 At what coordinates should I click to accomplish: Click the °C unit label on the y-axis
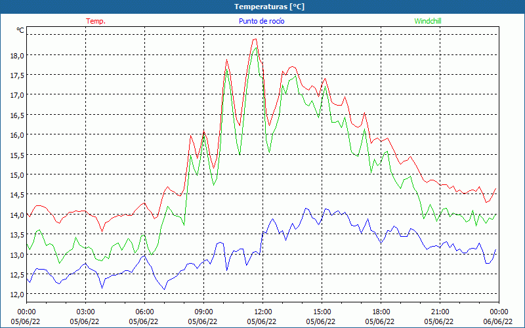point(20,30)
